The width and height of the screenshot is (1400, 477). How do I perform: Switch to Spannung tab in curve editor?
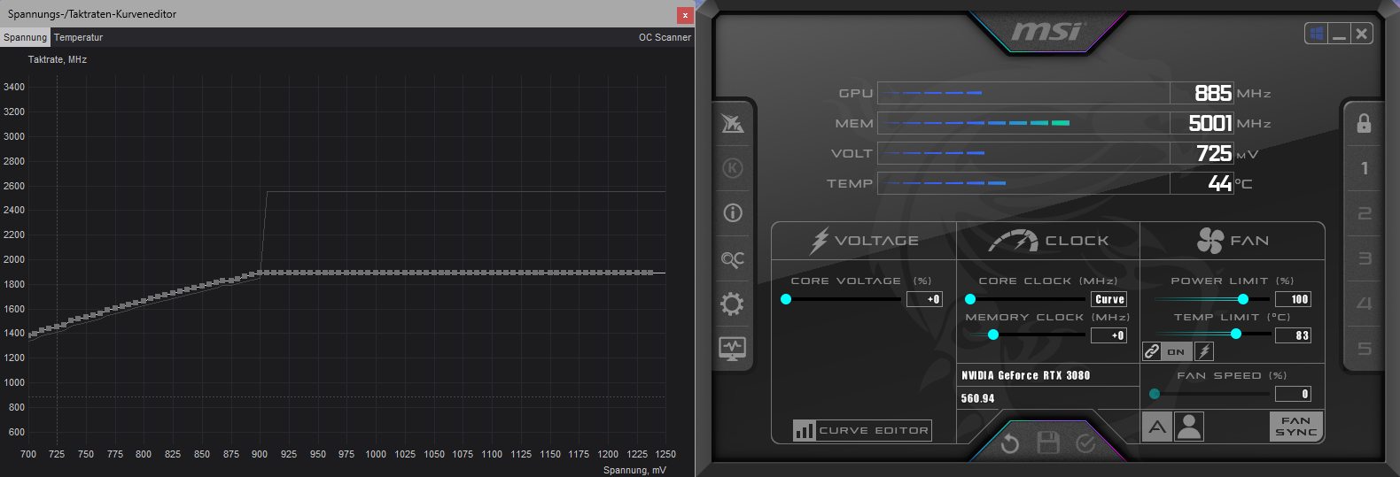pos(25,37)
